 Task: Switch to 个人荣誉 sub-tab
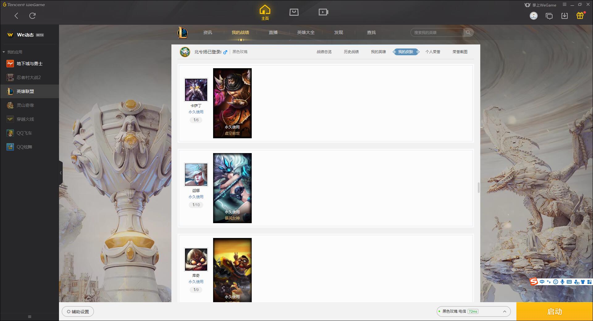[433, 52]
